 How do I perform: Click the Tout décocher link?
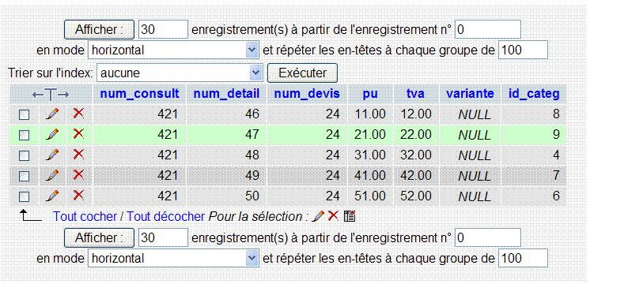165,216
